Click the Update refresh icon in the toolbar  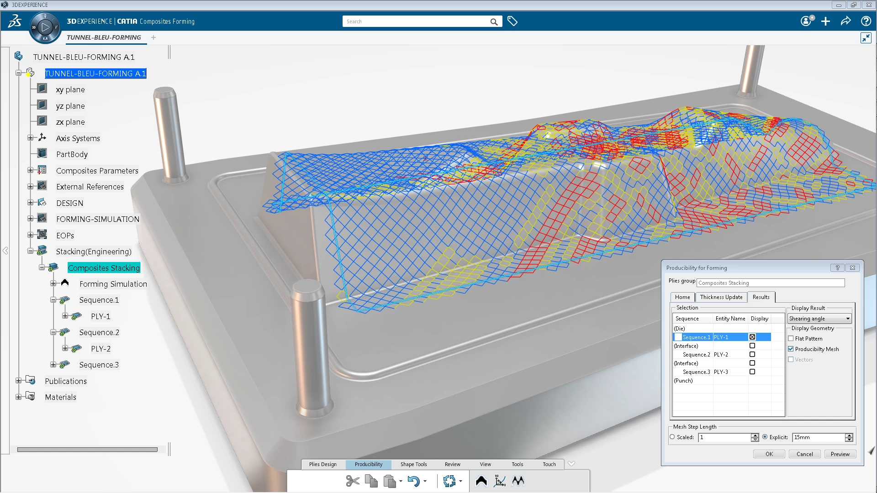pyautogui.click(x=450, y=481)
